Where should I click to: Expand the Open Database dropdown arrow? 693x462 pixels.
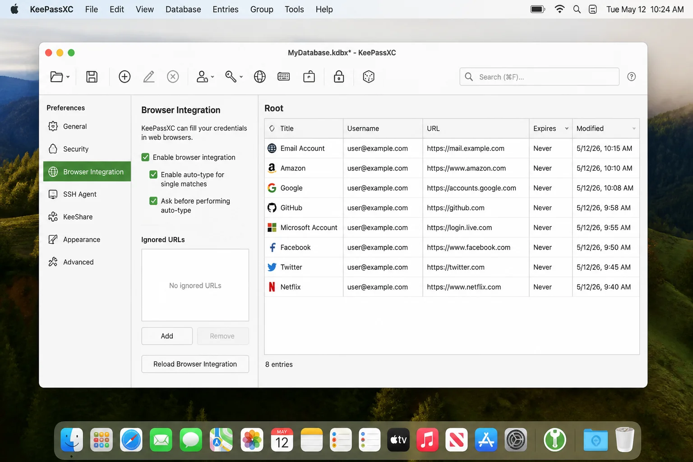[68, 77]
